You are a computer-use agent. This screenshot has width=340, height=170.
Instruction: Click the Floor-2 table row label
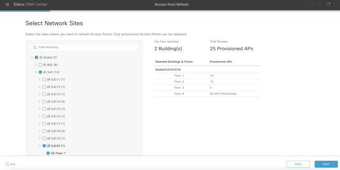179,82
